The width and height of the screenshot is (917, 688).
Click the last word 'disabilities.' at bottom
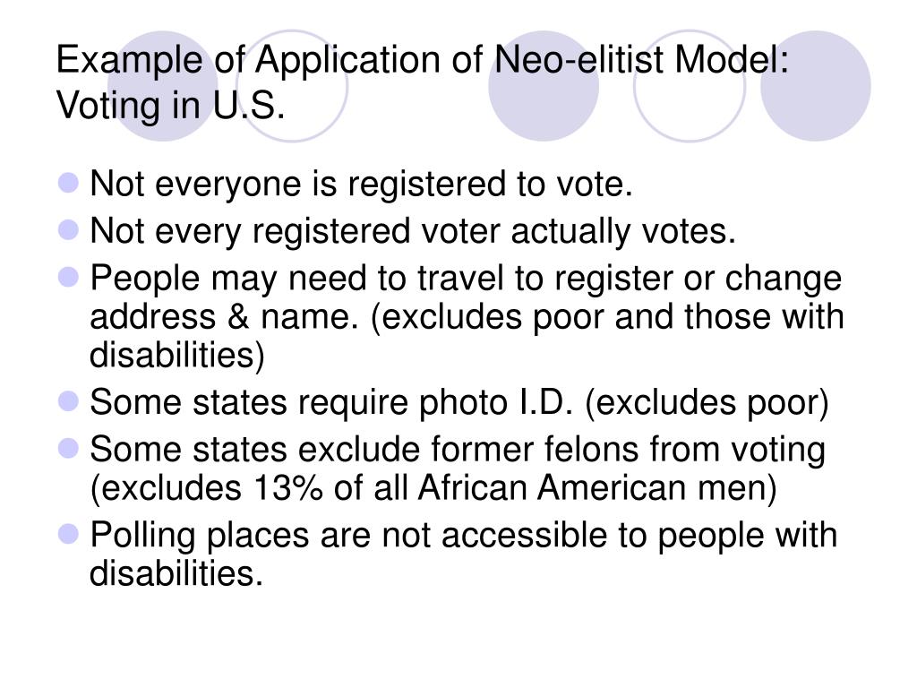pyautogui.click(x=176, y=572)
